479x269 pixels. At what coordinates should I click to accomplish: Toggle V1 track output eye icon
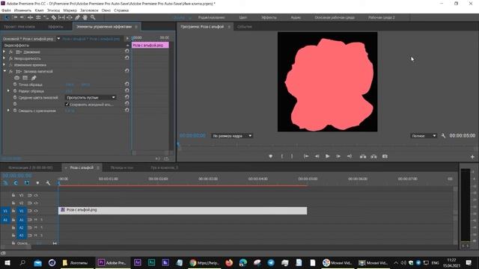(36, 211)
